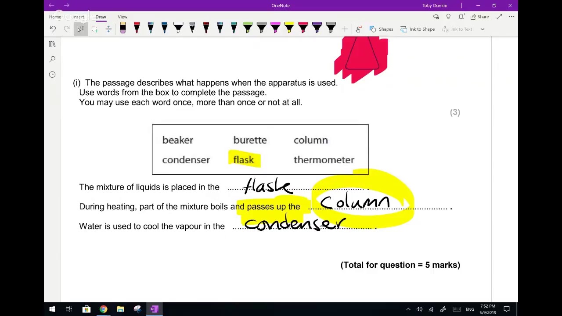
Task: Check the cloud sync status icon
Action: tap(436, 17)
